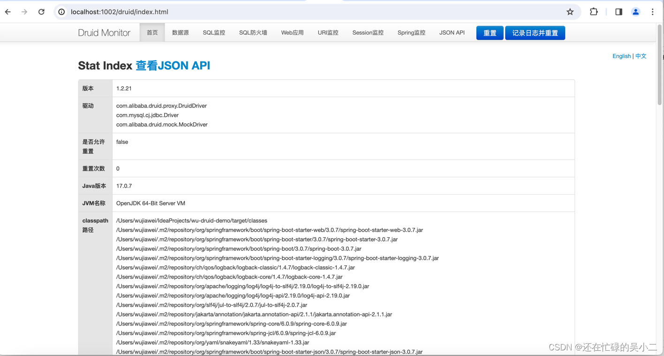The image size is (664, 356).
Task: Click the browser back navigation arrow
Action: [x=8, y=12]
